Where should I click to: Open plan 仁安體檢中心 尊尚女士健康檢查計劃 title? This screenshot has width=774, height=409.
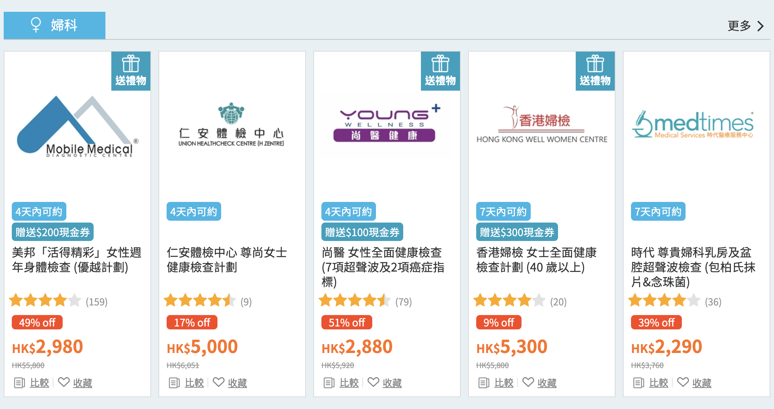point(227,260)
